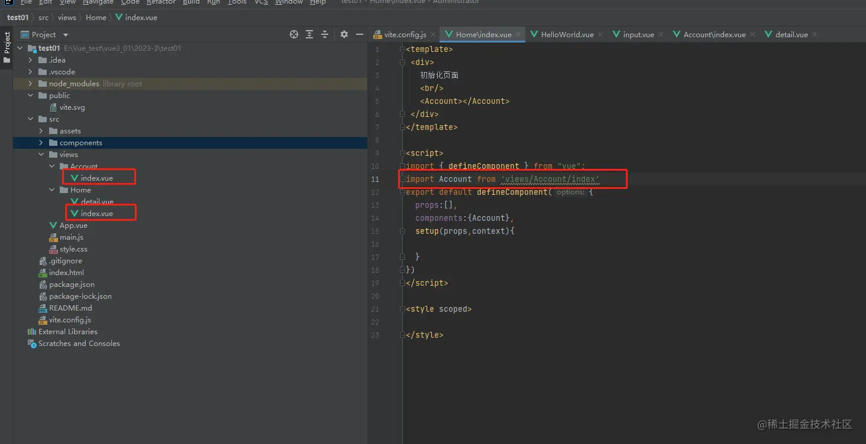Close the input.vue tab

click(661, 35)
